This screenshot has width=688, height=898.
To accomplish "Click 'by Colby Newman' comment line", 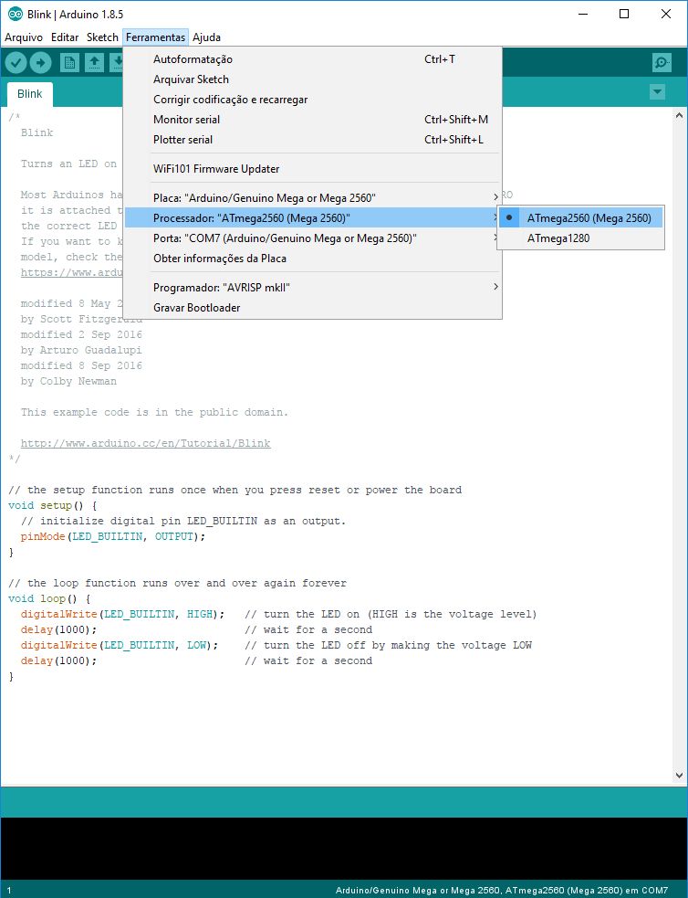I will click(x=68, y=382).
